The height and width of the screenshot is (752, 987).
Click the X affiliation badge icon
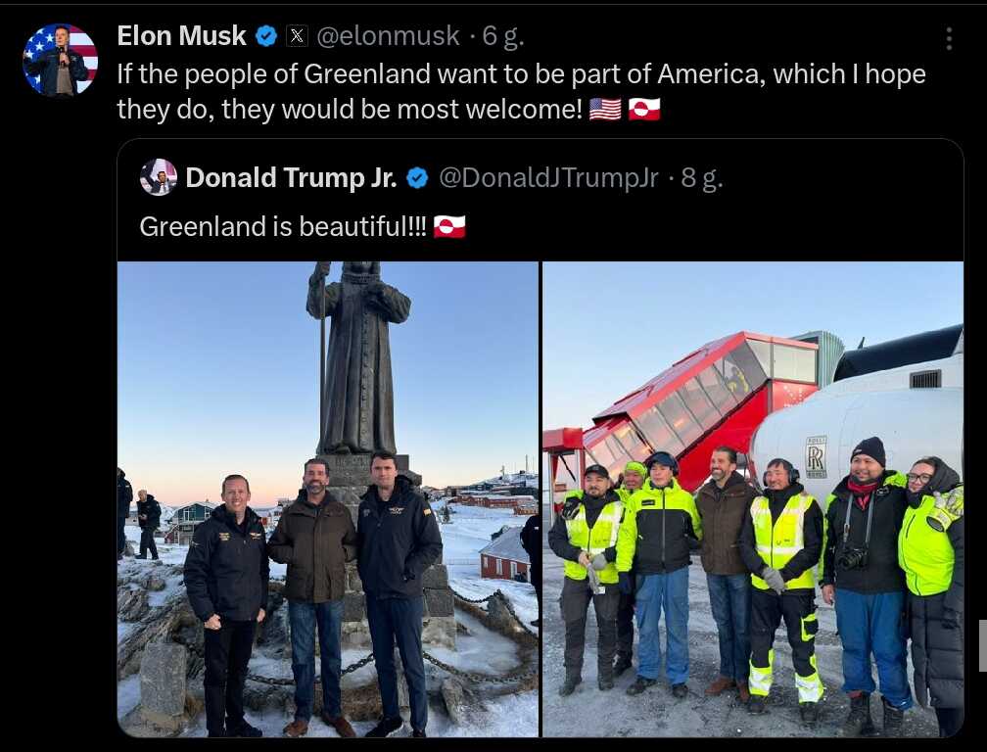[x=297, y=36]
